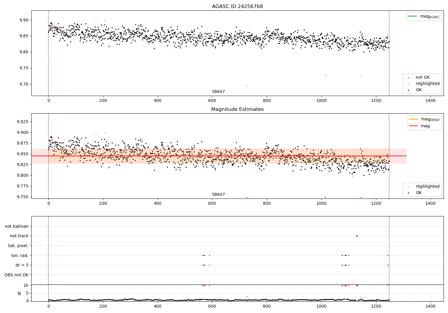Screen dimensions: 448x313
Task: Click x-axis tick "200" under Magnitude Estimates plot
Action: [103, 204]
